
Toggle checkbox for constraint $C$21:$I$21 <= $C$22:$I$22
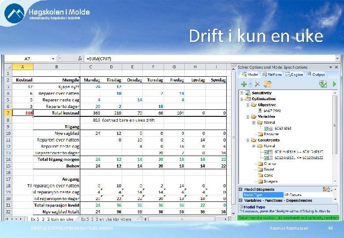(x=266, y=158)
